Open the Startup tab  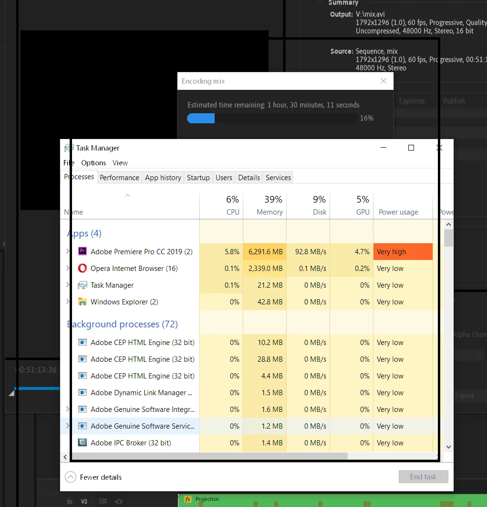tap(198, 177)
